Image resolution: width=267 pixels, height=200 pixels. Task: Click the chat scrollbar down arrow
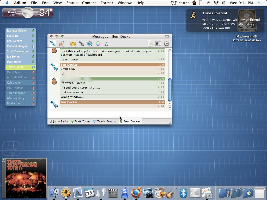170,108
